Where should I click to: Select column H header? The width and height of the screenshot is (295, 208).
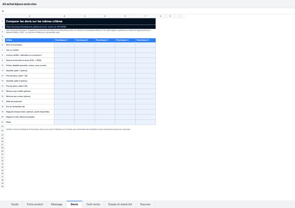point(170,16)
